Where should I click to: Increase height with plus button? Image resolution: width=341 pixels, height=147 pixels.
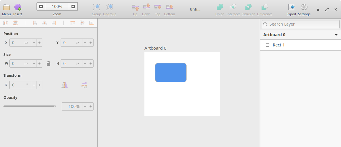[91, 64]
